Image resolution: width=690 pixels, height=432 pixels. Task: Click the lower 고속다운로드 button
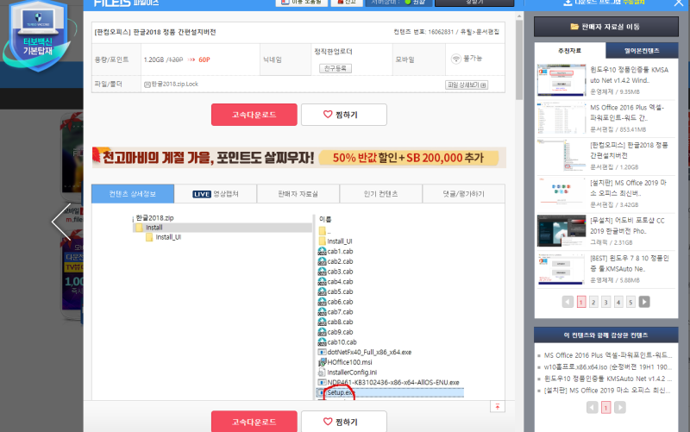[254, 422]
